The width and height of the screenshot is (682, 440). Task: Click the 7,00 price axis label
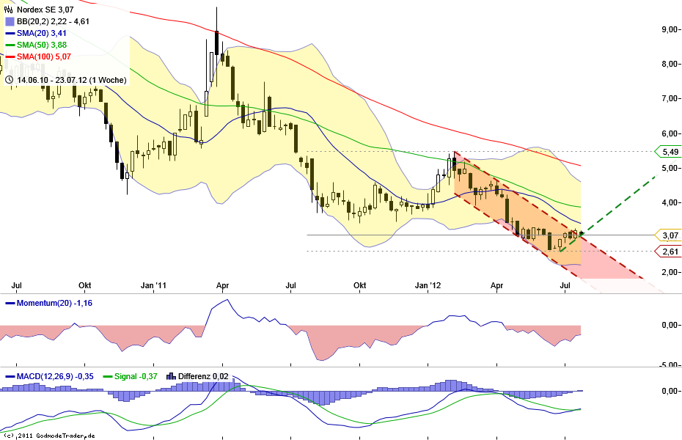[669, 99]
